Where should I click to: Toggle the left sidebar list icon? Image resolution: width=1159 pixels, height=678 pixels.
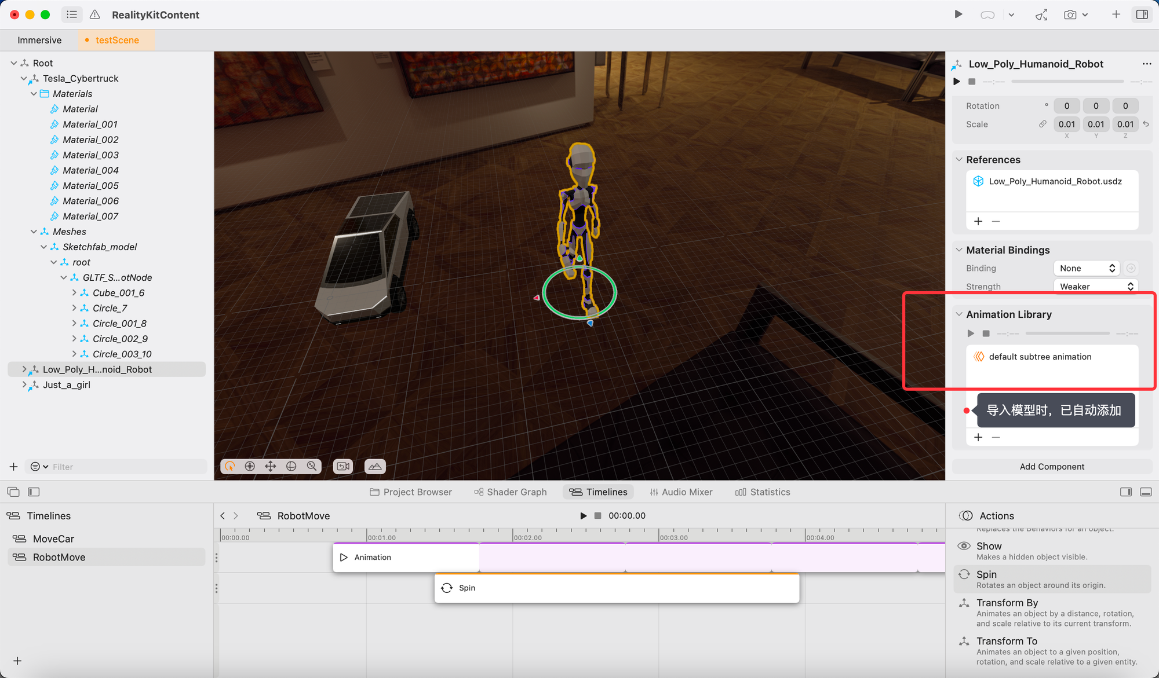tap(72, 14)
